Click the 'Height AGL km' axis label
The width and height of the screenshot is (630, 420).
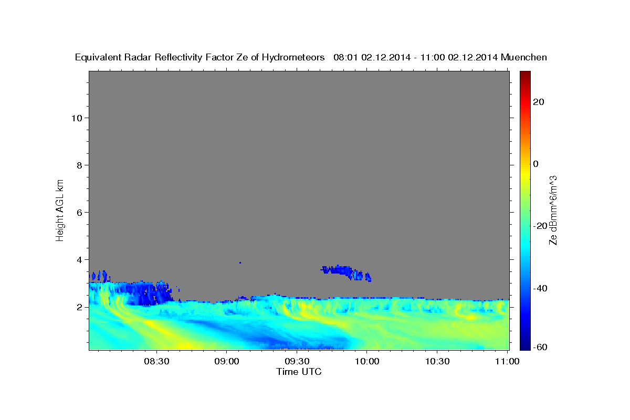[x=60, y=209]
